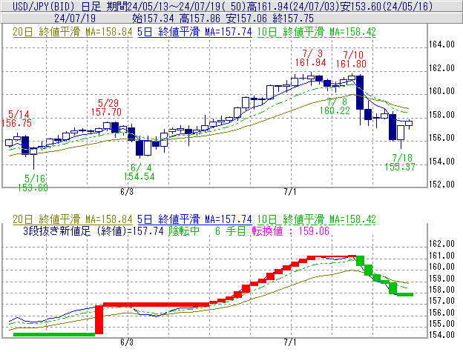This screenshot has width=463, height=352.
Task: Click the 6/3 date label under lower chart
Action: pos(127,342)
